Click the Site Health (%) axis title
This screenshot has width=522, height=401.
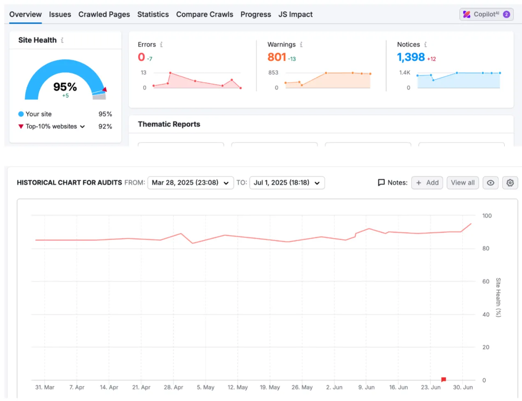click(498, 297)
